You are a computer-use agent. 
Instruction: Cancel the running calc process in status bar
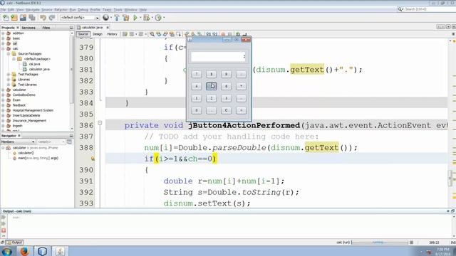click(x=411, y=242)
